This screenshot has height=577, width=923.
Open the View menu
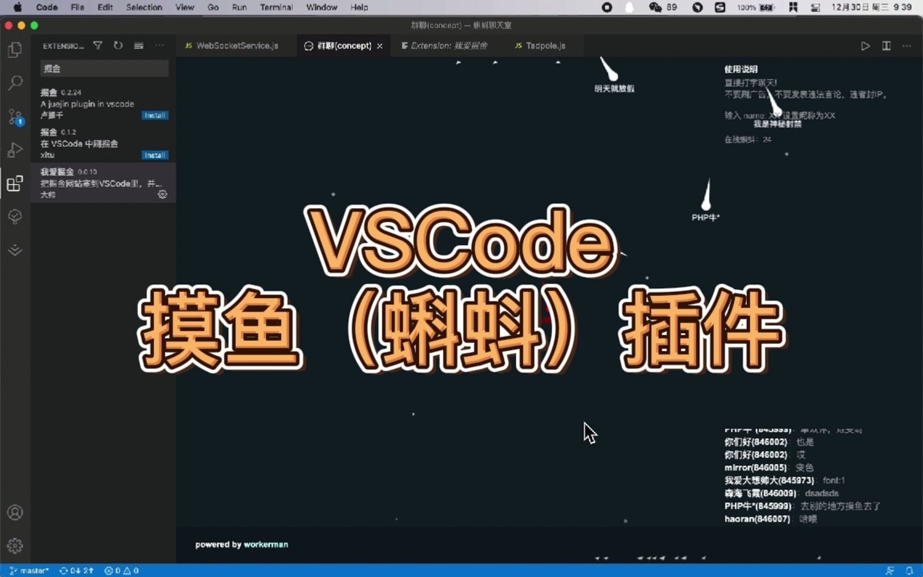(184, 7)
